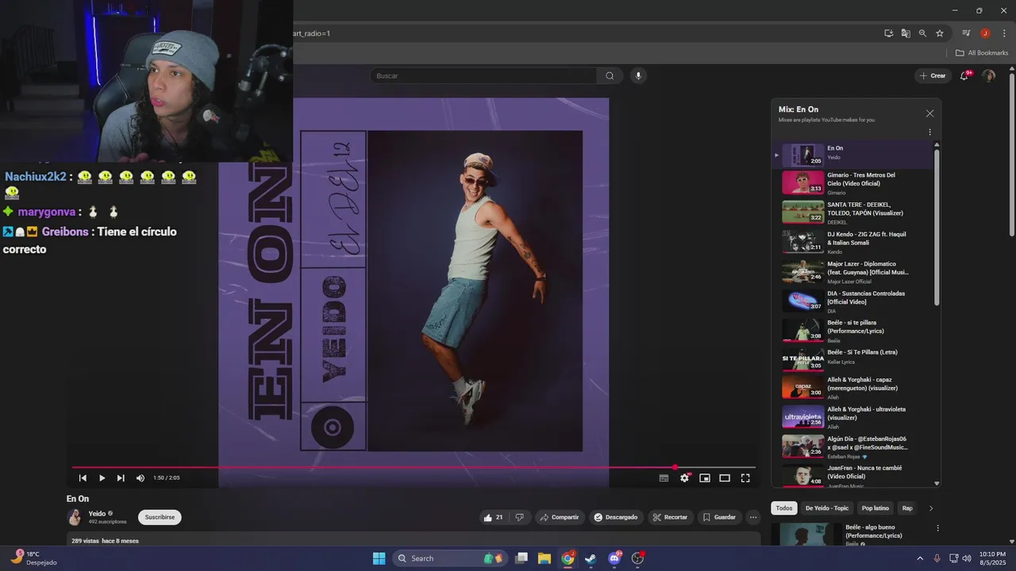The height and width of the screenshot is (571, 1016).
Task: Play Alleh & Yorghaki - capaz from the mix
Action: (852, 388)
